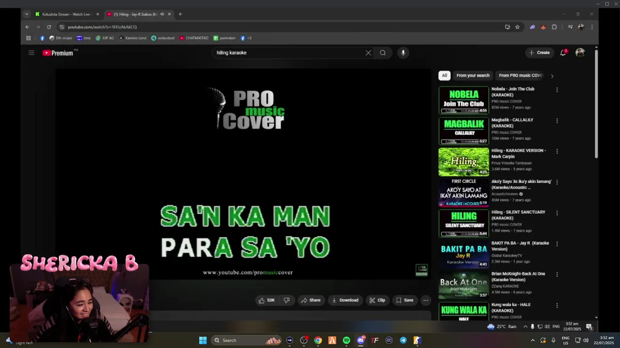Viewport: 620px width, 348px height.
Task: Open Chrome three-dot menu
Action: click(591, 27)
